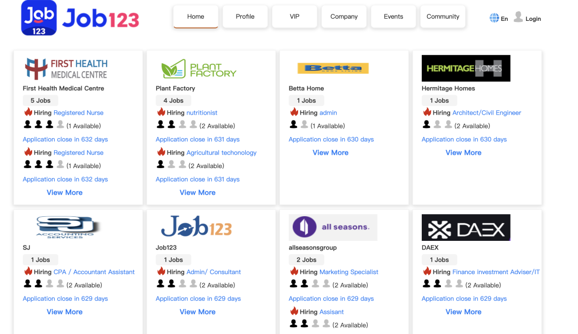This screenshot has height=334, width=578.
Task: Click 'Application close in 630 days' on Betta Home
Action: [x=331, y=139]
